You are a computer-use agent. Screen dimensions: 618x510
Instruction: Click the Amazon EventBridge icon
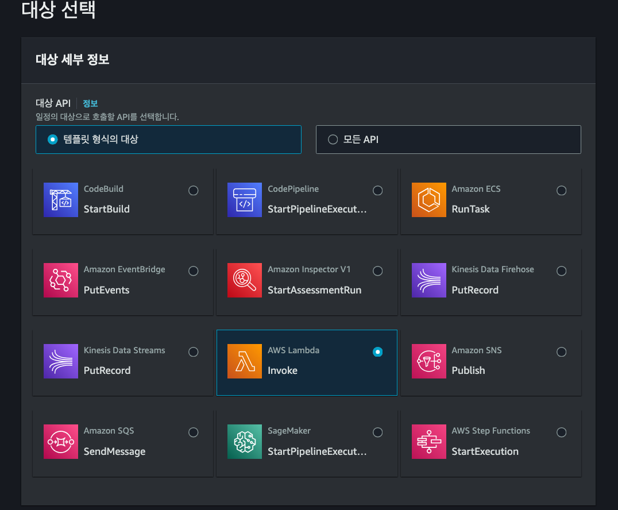[x=61, y=280]
